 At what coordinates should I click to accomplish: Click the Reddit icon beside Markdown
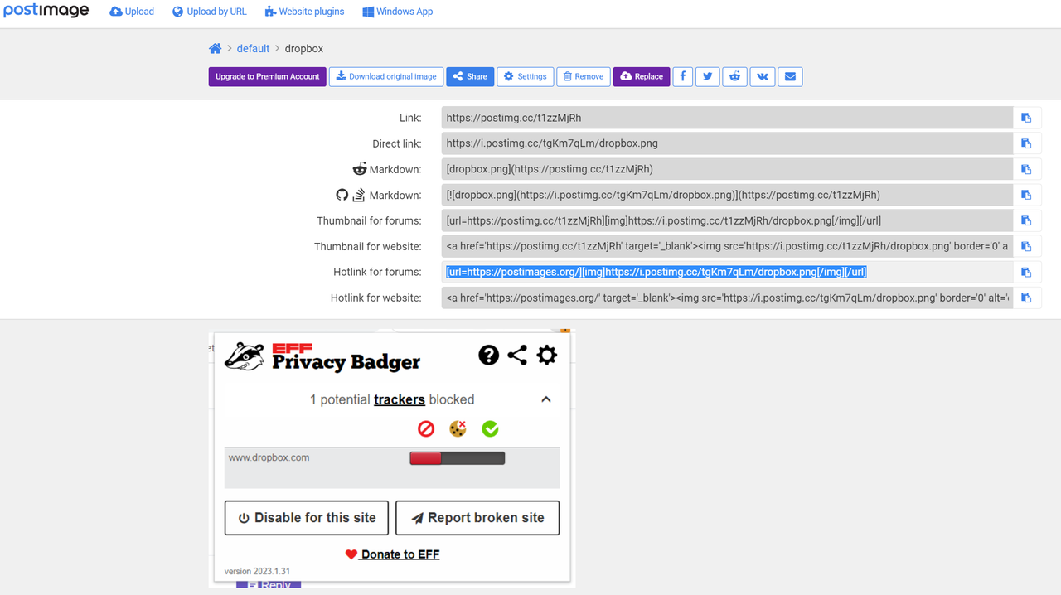[359, 169]
